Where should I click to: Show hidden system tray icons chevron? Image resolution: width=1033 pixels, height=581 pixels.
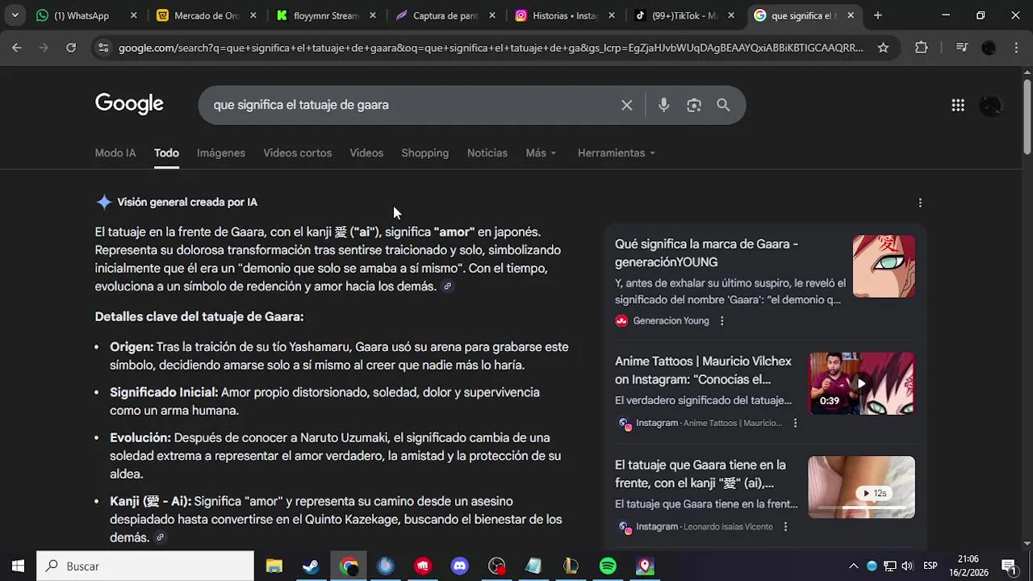point(853,566)
